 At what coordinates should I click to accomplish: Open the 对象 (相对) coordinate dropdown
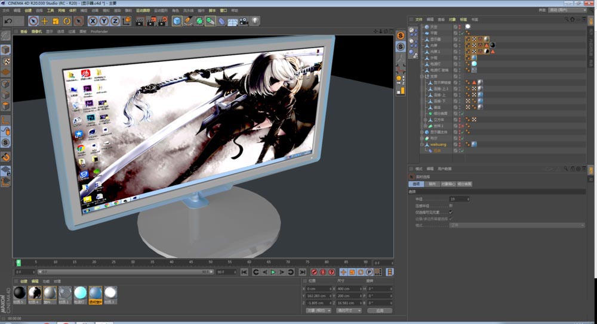(x=318, y=310)
